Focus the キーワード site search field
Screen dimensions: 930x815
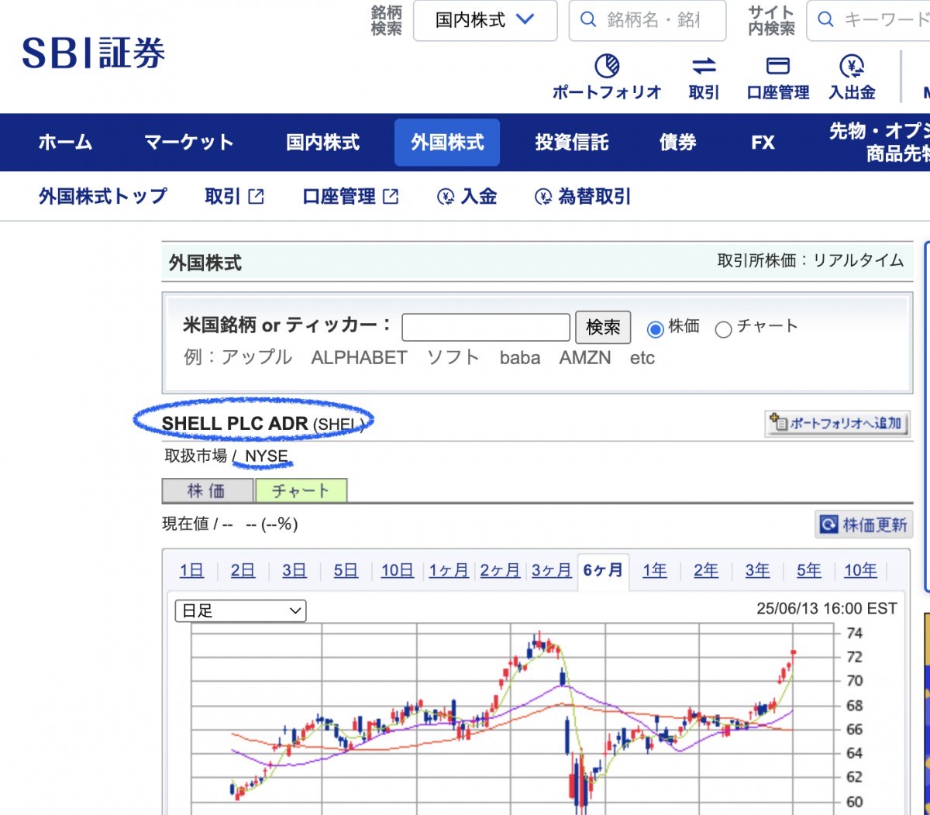click(x=868, y=20)
